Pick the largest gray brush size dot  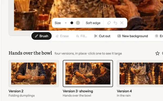(78, 23)
